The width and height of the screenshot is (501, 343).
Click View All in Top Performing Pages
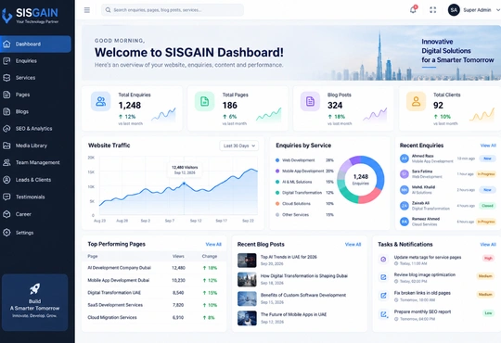(x=213, y=245)
